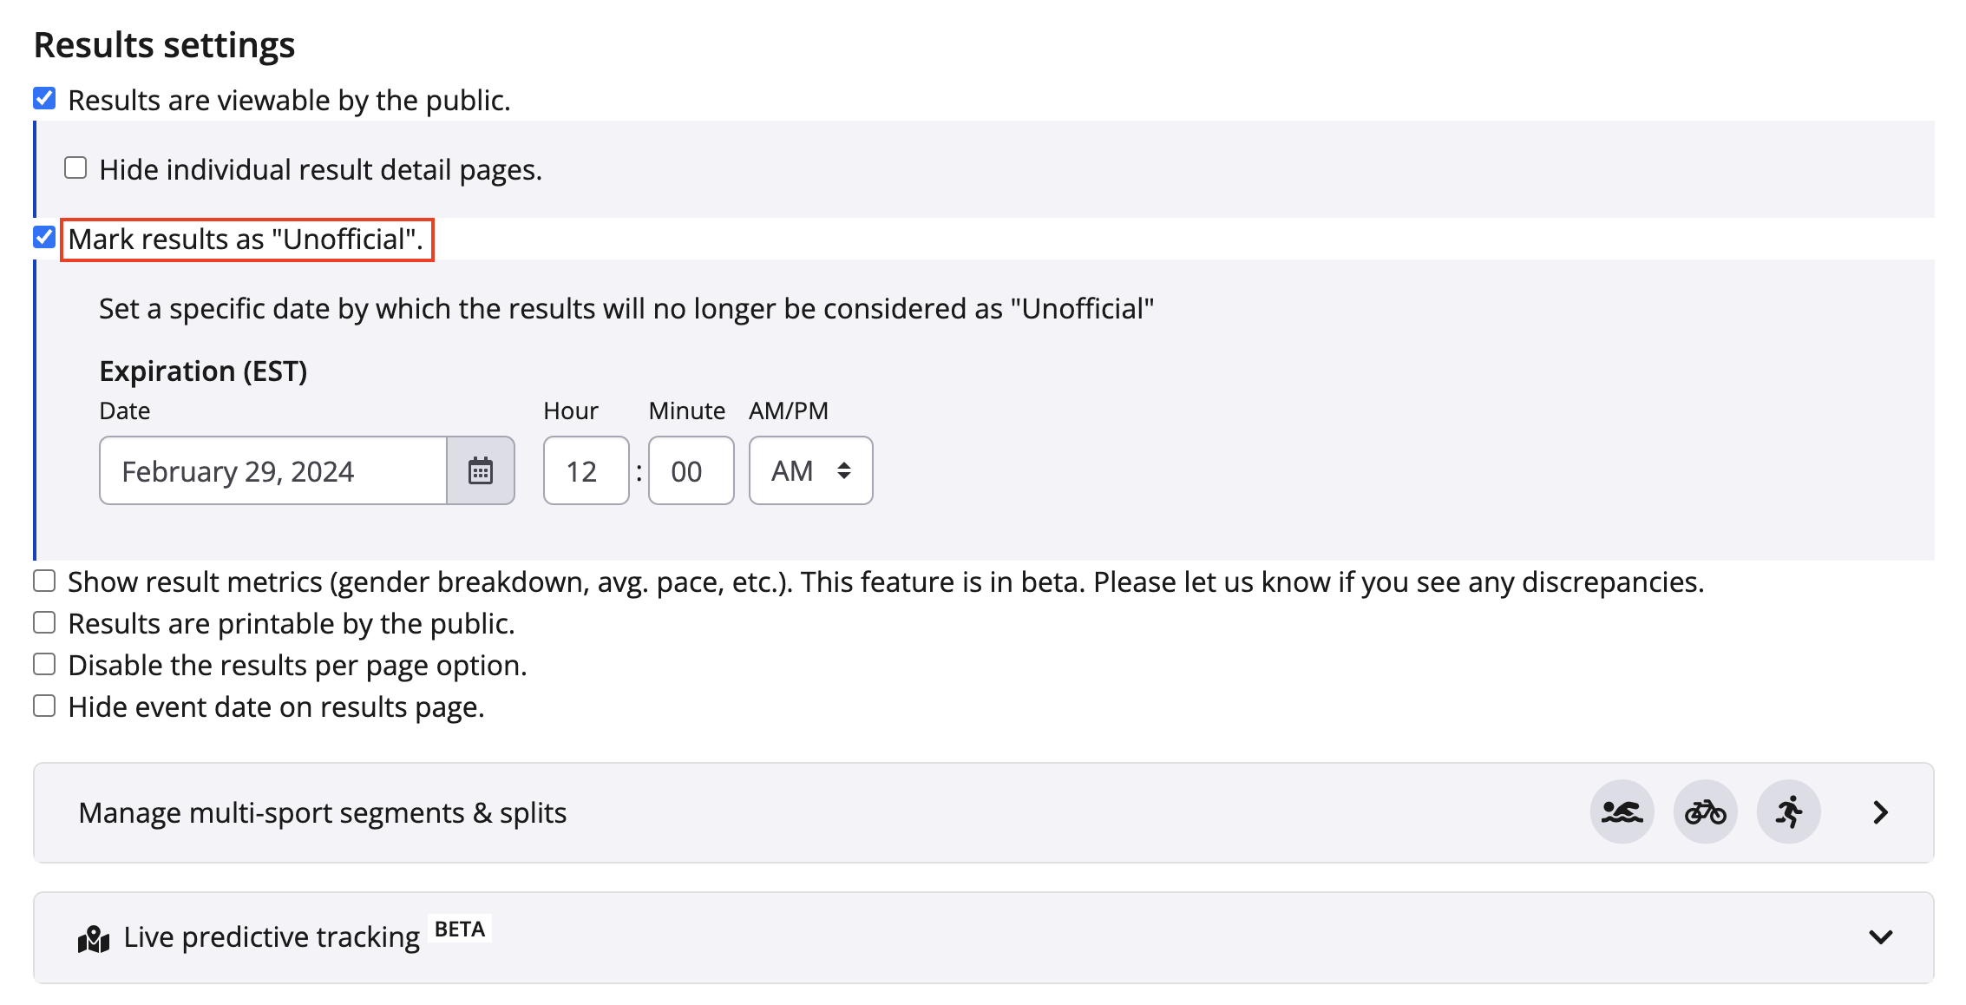The image size is (1966, 1005).
Task: Click the running segment icon
Action: point(1788,812)
